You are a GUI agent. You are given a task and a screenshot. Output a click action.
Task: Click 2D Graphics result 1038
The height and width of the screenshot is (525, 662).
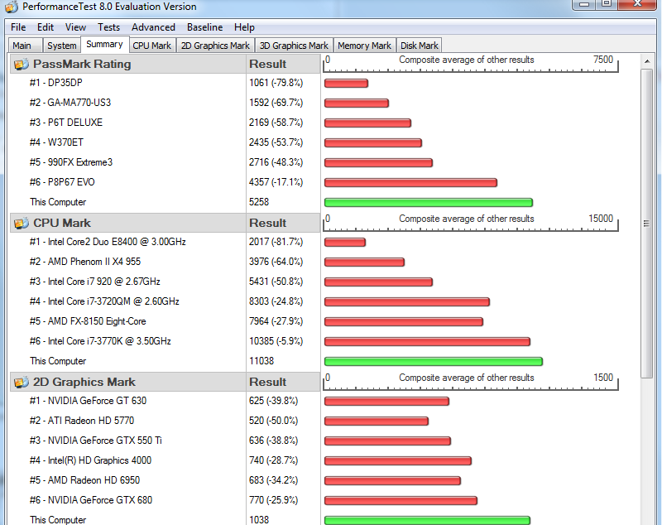point(259,519)
